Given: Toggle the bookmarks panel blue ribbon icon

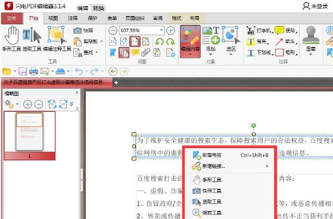Looking at the screenshot, I should tap(113, 52).
